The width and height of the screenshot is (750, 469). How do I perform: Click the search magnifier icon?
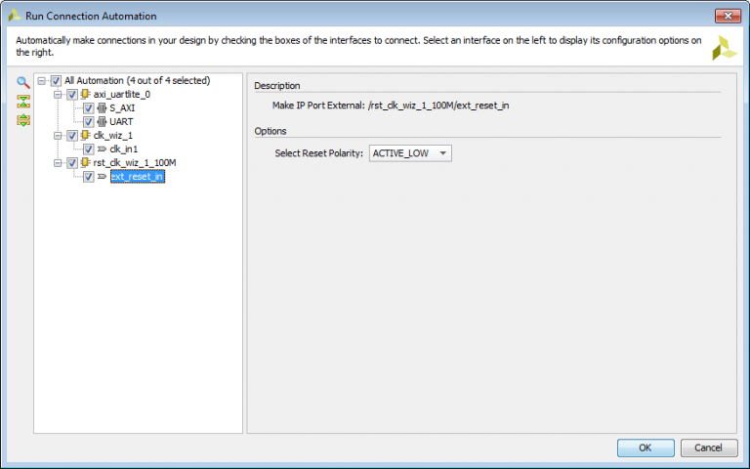(x=23, y=82)
